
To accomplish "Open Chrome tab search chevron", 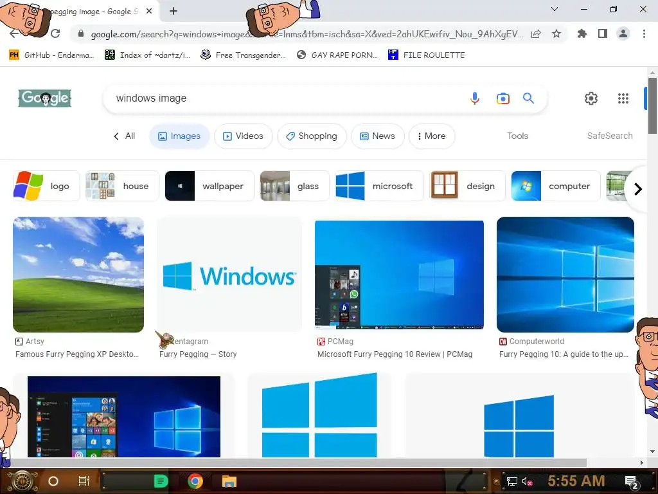I will click(x=555, y=9).
